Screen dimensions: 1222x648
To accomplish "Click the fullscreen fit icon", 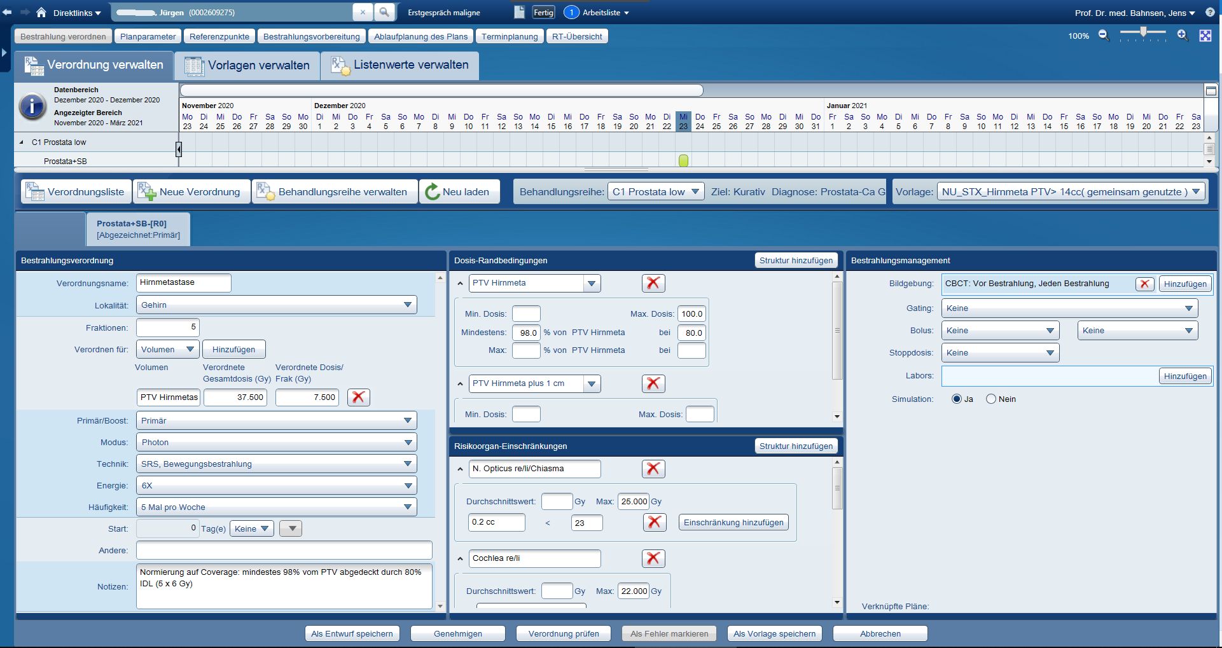I will pyautogui.click(x=1205, y=36).
